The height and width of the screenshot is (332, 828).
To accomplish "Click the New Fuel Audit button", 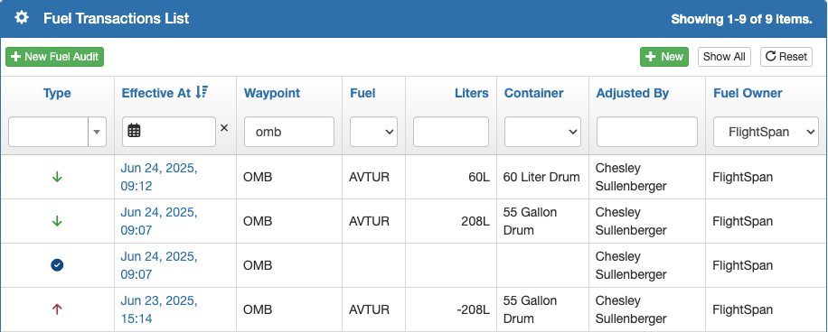I will coord(55,57).
